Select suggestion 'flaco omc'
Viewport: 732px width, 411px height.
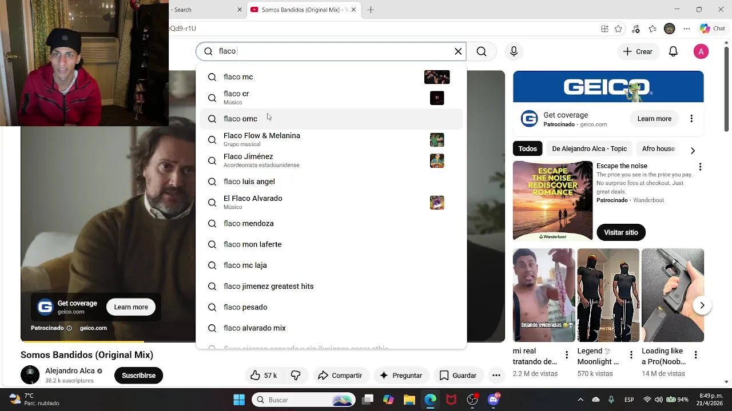[x=331, y=119]
